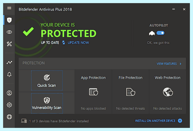Open the Account profile icon
Viewport: 193px width, 131px height.
[9, 93]
